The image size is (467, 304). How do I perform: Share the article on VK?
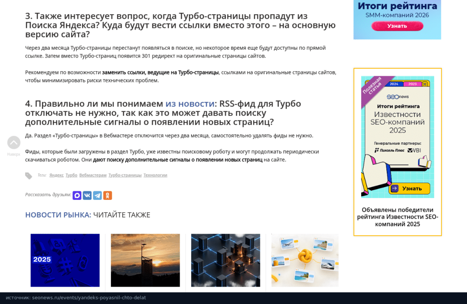point(87,195)
